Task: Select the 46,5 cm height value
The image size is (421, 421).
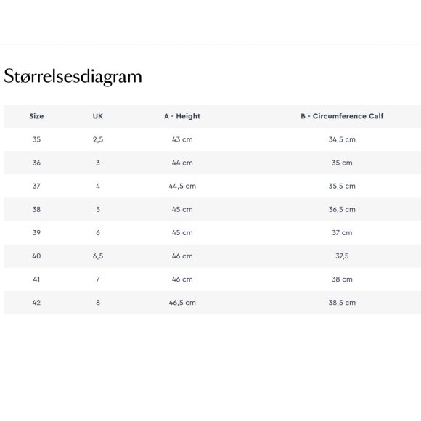Action: click(182, 303)
